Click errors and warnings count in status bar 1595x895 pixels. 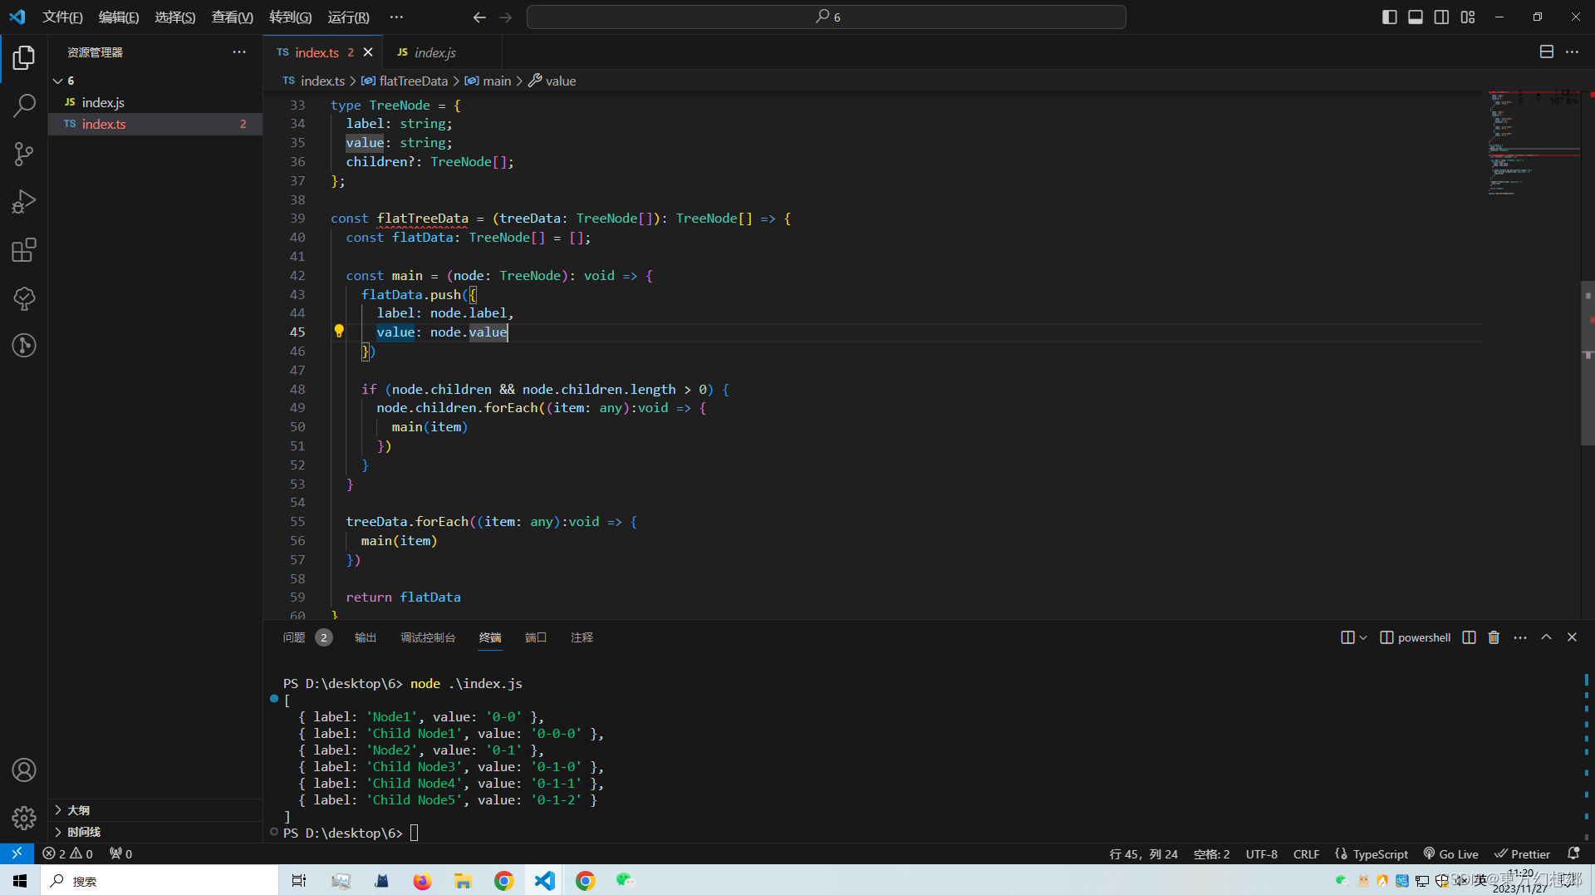click(68, 854)
